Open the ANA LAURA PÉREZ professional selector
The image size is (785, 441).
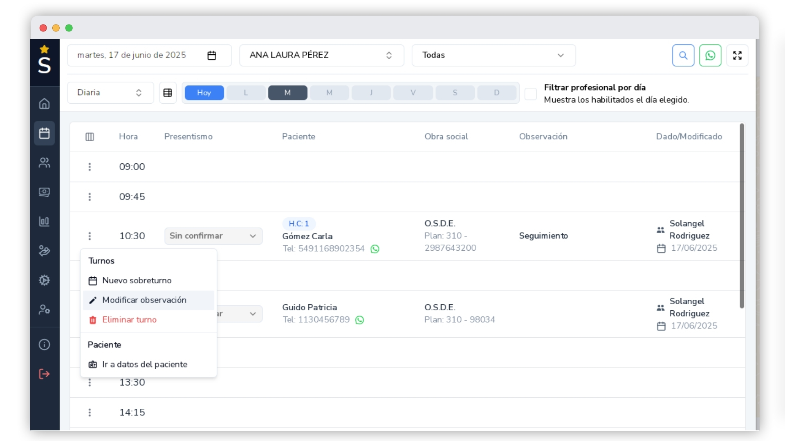click(x=321, y=56)
